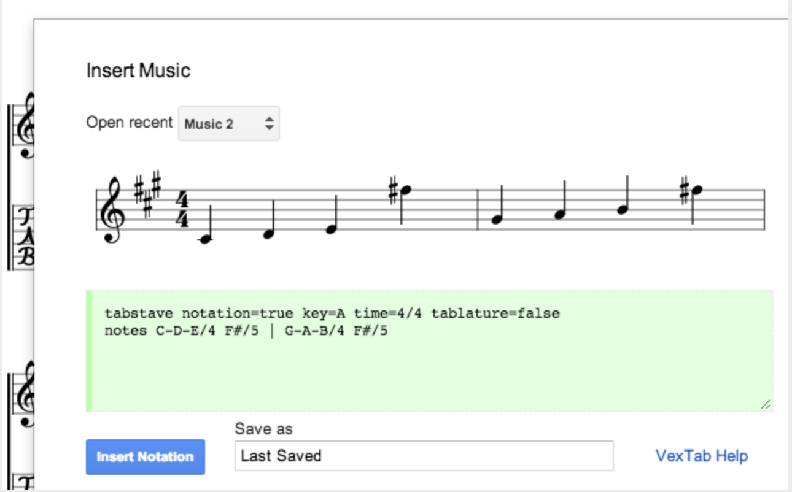Click the stepper arrows beside Music 2
This screenshot has height=492, width=792.
pos(268,123)
